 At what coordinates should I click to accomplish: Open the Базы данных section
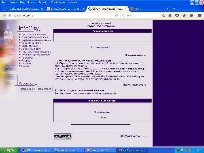pyautogui.click(x=29, y=46)
